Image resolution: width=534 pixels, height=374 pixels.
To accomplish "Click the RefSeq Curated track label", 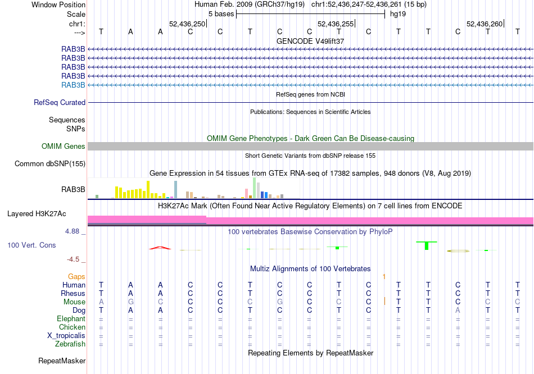I will click(60, 102).
